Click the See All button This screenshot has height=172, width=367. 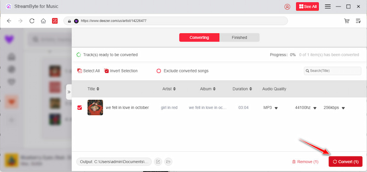click(x=307, y=6)
